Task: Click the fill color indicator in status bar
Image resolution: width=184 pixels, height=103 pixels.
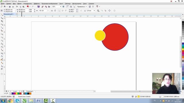Action: (x=139, y=97)
